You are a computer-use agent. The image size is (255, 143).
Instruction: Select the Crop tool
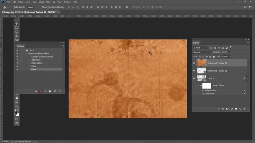coord(17,40)
